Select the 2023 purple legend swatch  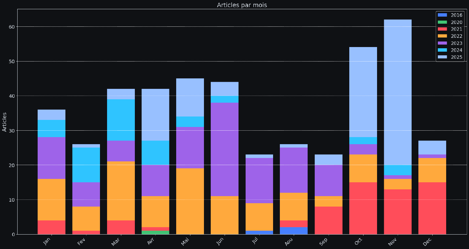(442, 43)
